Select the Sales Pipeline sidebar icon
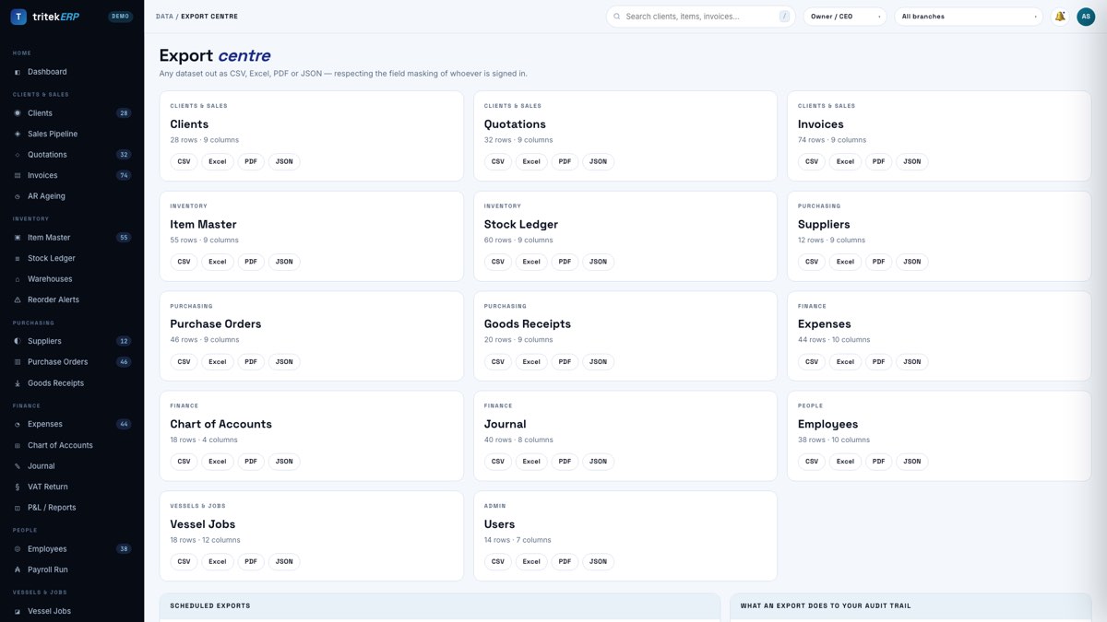Image resolution: width=1107 pixels, height=622 pixels. (18, 134)
